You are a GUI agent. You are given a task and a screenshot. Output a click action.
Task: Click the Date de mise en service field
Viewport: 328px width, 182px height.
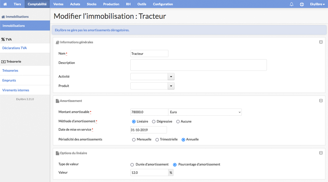point(149,130)
